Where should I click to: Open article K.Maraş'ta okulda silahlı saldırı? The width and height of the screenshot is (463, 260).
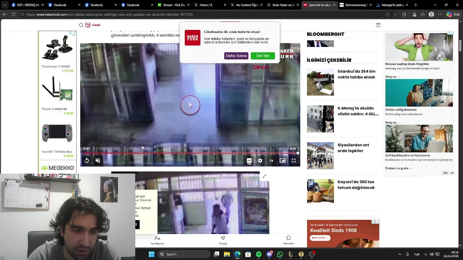coord(358,111)
